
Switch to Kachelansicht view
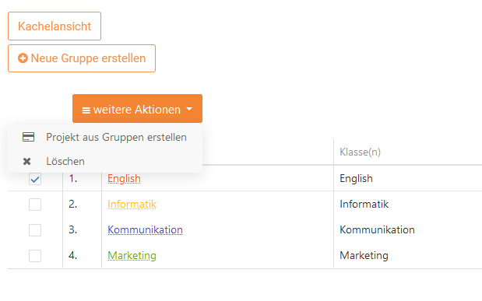click(x=55, y=26)
